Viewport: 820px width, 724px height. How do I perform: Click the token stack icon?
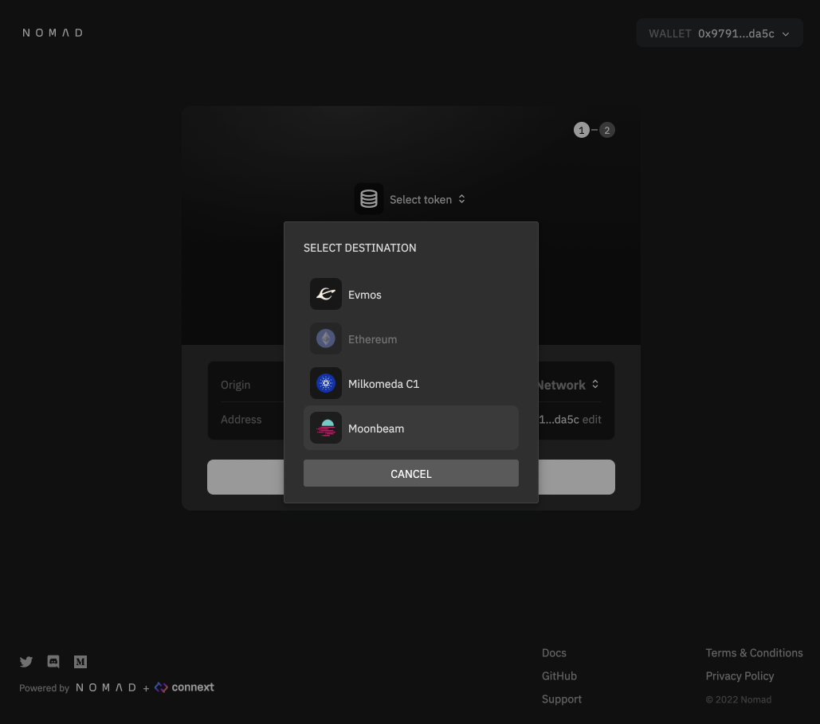[x=369, y=198]
